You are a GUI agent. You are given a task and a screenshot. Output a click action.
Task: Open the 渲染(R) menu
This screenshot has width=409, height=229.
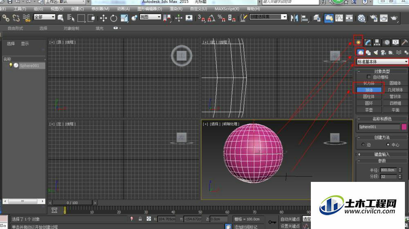[x=176, y=9]
